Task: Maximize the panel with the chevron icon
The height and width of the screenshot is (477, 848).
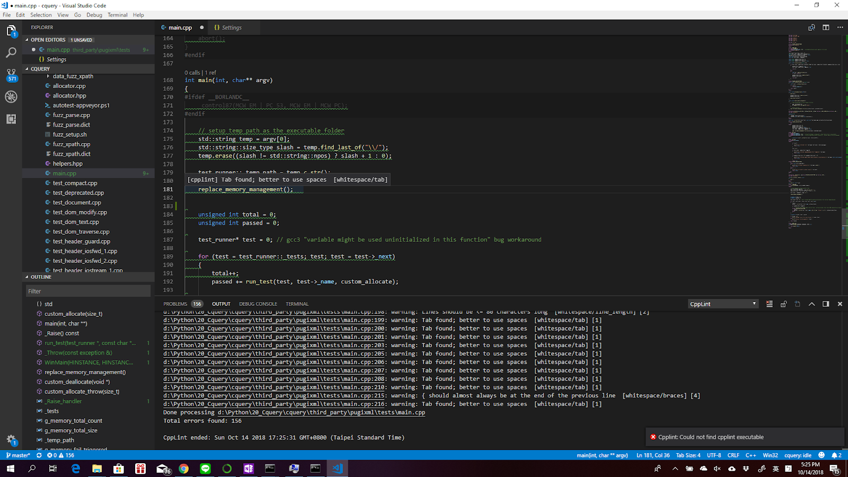Action: tap(811, 303)
